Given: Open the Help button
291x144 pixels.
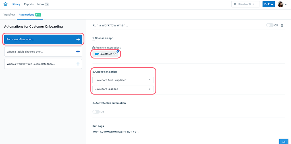Looking at the screenshot, I should coord(284,142).
